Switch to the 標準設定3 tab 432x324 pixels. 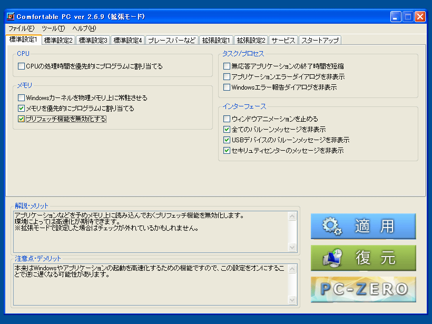(93, 40)
